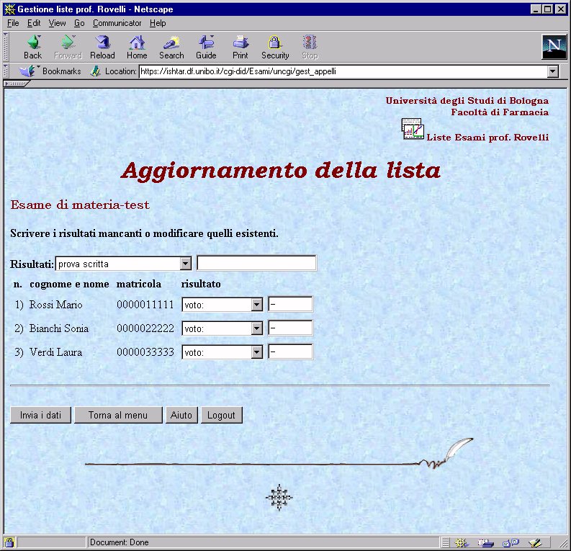This screenshot has width=571, height=551.
Task: Collapse the Location Toolbar grip
Action: coord(6,71)
